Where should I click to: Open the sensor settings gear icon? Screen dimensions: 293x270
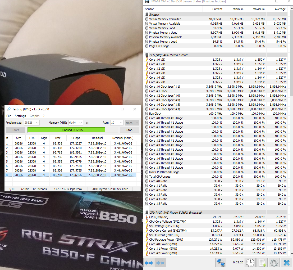(x=274, y=263)
